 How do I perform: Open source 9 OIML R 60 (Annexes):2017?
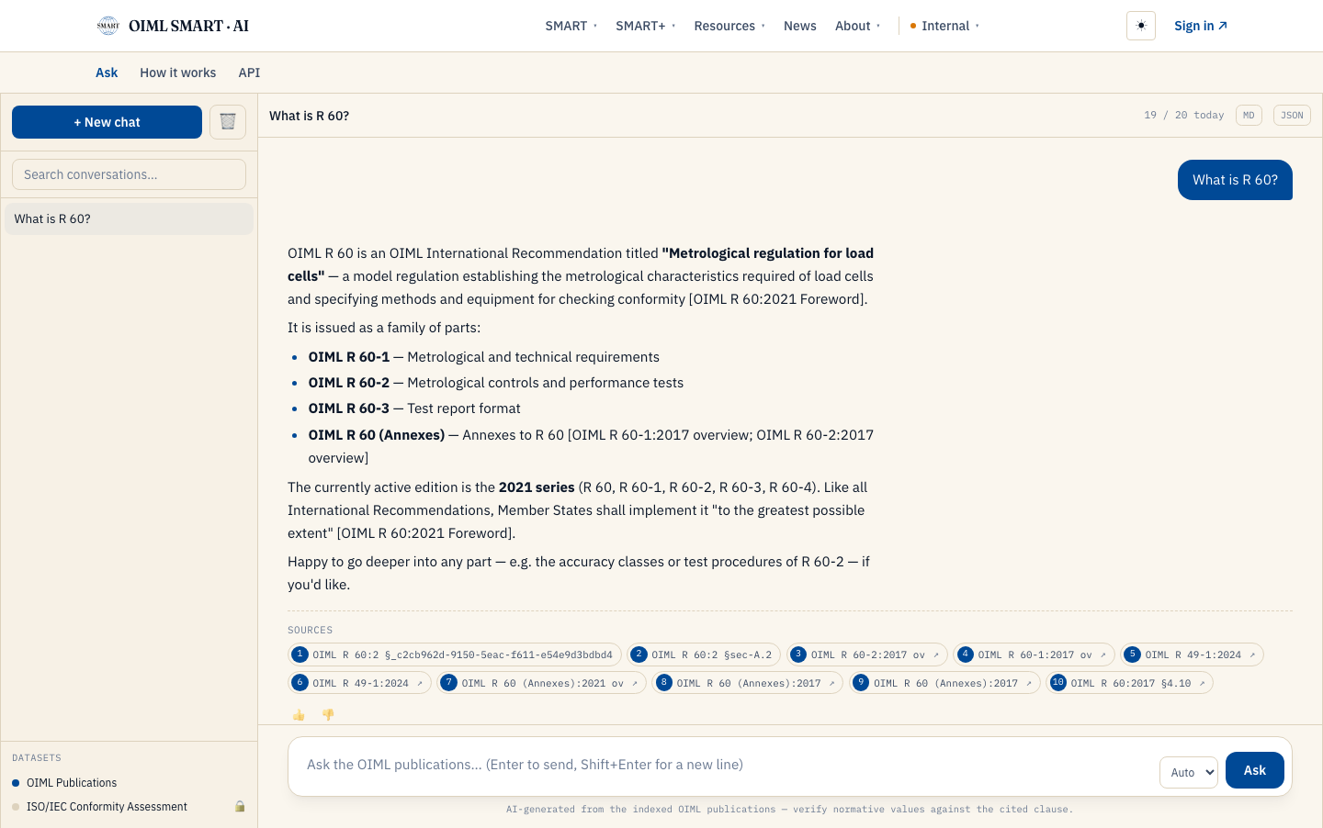[944, 683]
